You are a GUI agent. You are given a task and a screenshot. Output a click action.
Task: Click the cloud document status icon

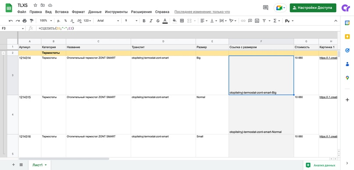(50, 5)
